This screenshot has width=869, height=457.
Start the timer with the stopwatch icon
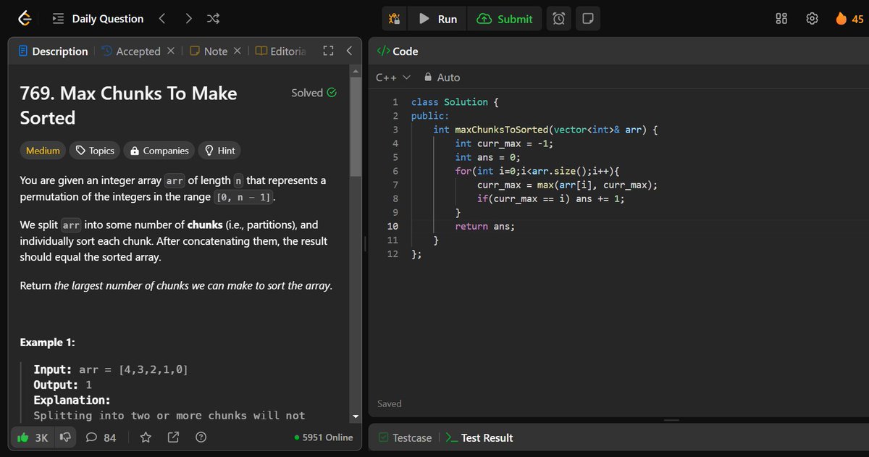pyautogui.click(x=558, y=18)
